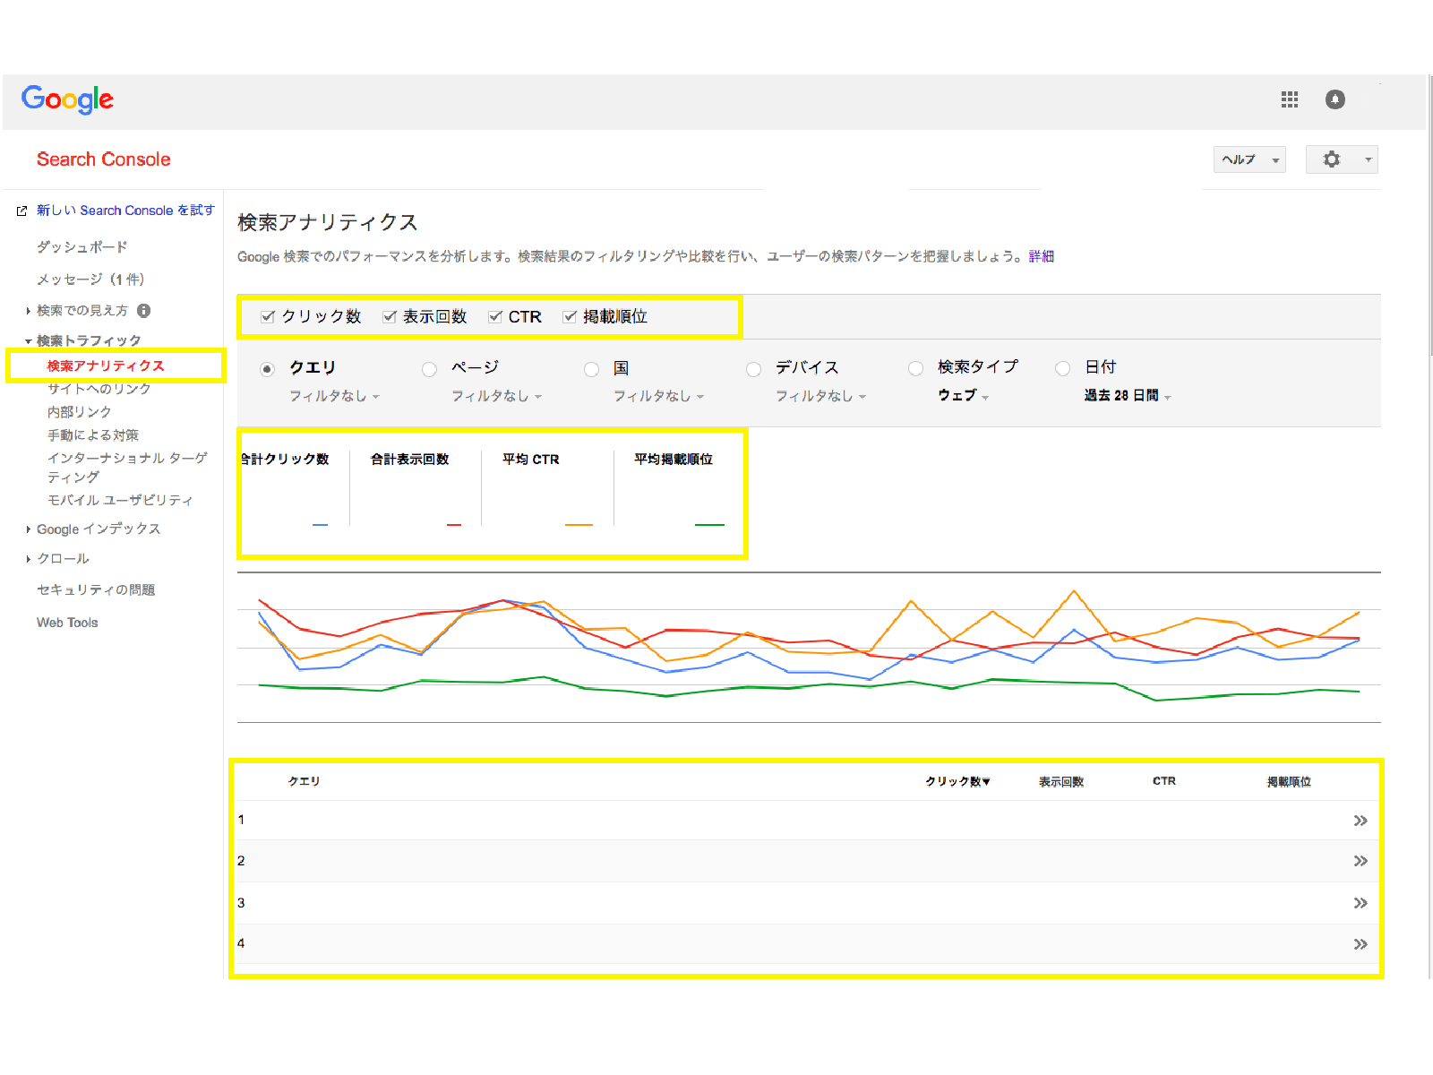Toggle the CTR checkbox

coord(494,316)
